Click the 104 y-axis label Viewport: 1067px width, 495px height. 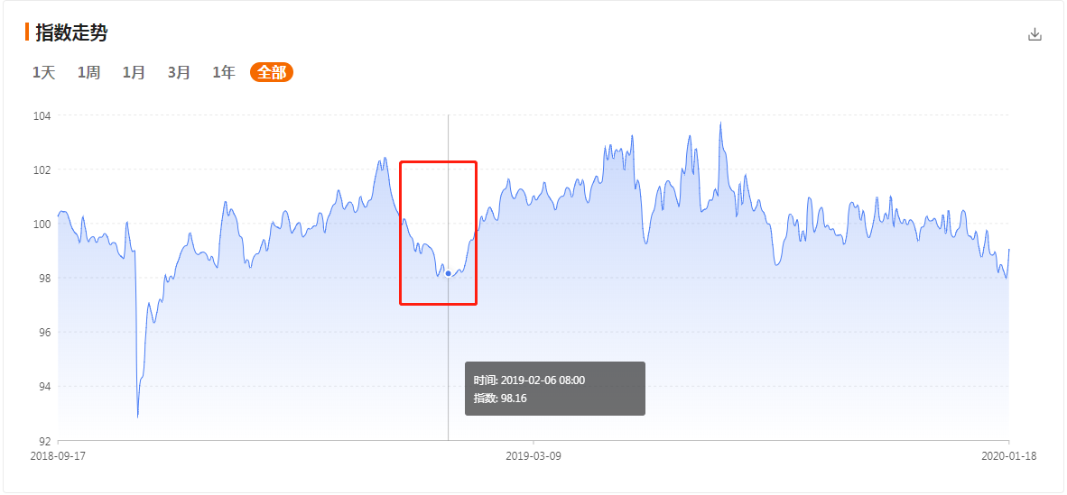point(42,115)
